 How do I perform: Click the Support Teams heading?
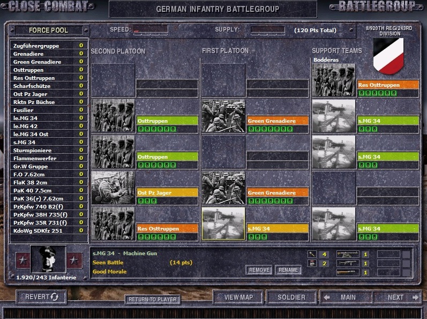pyautogui.click(x=337, y=51)
